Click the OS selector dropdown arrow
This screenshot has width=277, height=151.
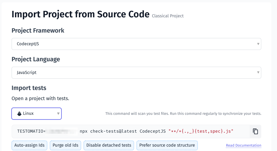click(x=58, y=114)
